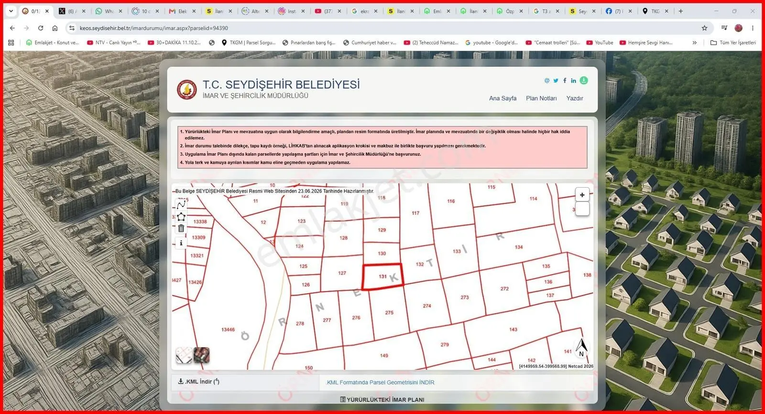
Task: Open the NTV - Canlı Yayın bookmark
Action: click(x=113, y=42)
